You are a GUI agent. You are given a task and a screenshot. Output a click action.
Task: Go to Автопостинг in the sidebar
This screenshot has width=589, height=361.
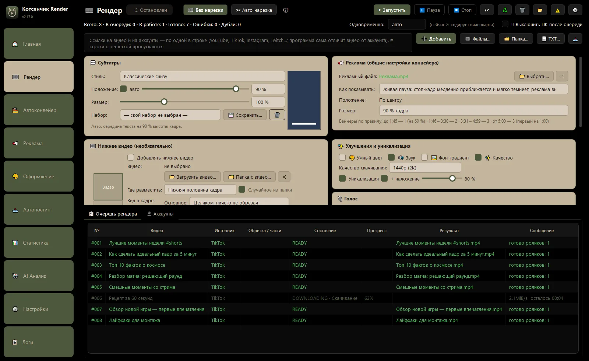click(x=39, y=209)
